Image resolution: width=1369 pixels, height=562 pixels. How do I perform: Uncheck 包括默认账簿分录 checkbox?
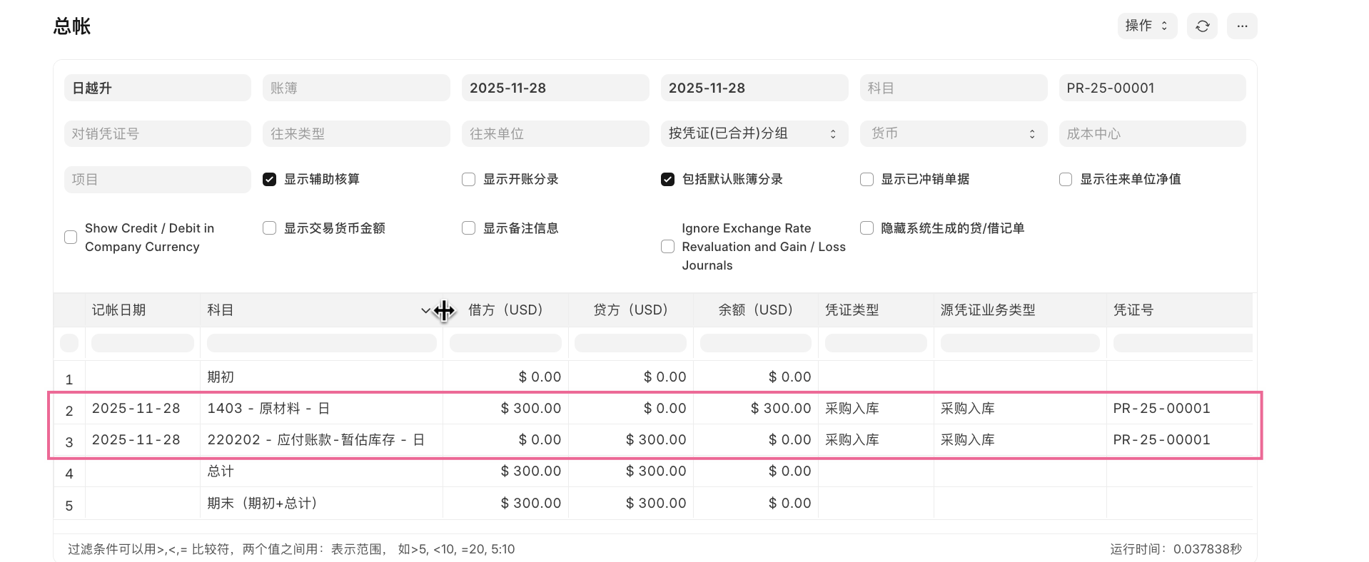point(668,180)
